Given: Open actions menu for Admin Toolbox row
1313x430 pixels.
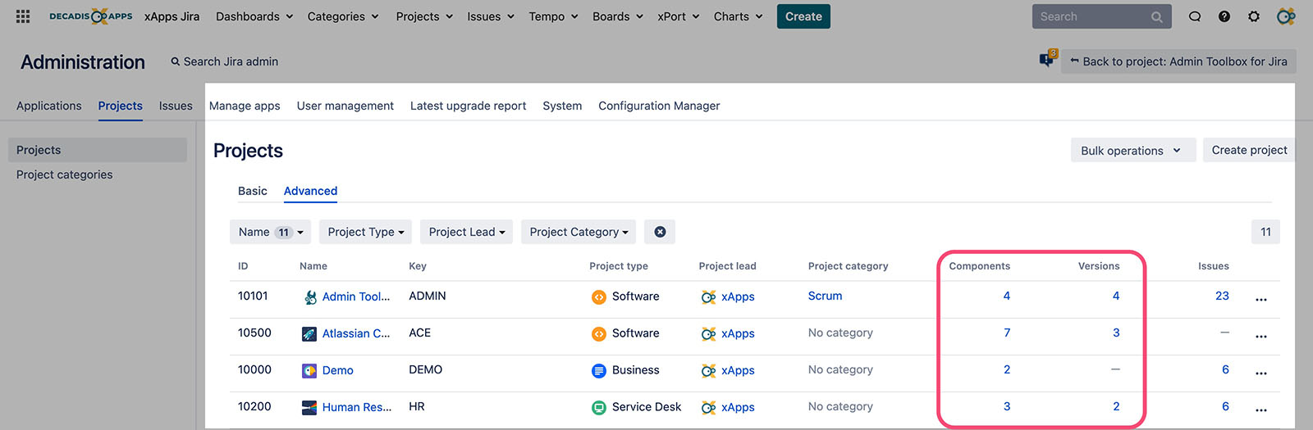Looking at the screenshot, I should (x=1261, y=300).
